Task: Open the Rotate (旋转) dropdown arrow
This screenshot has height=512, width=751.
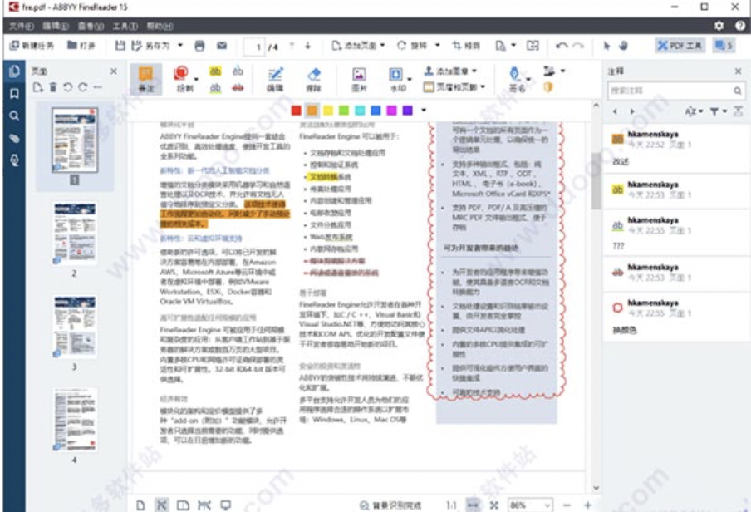Action: click(437, 46)
